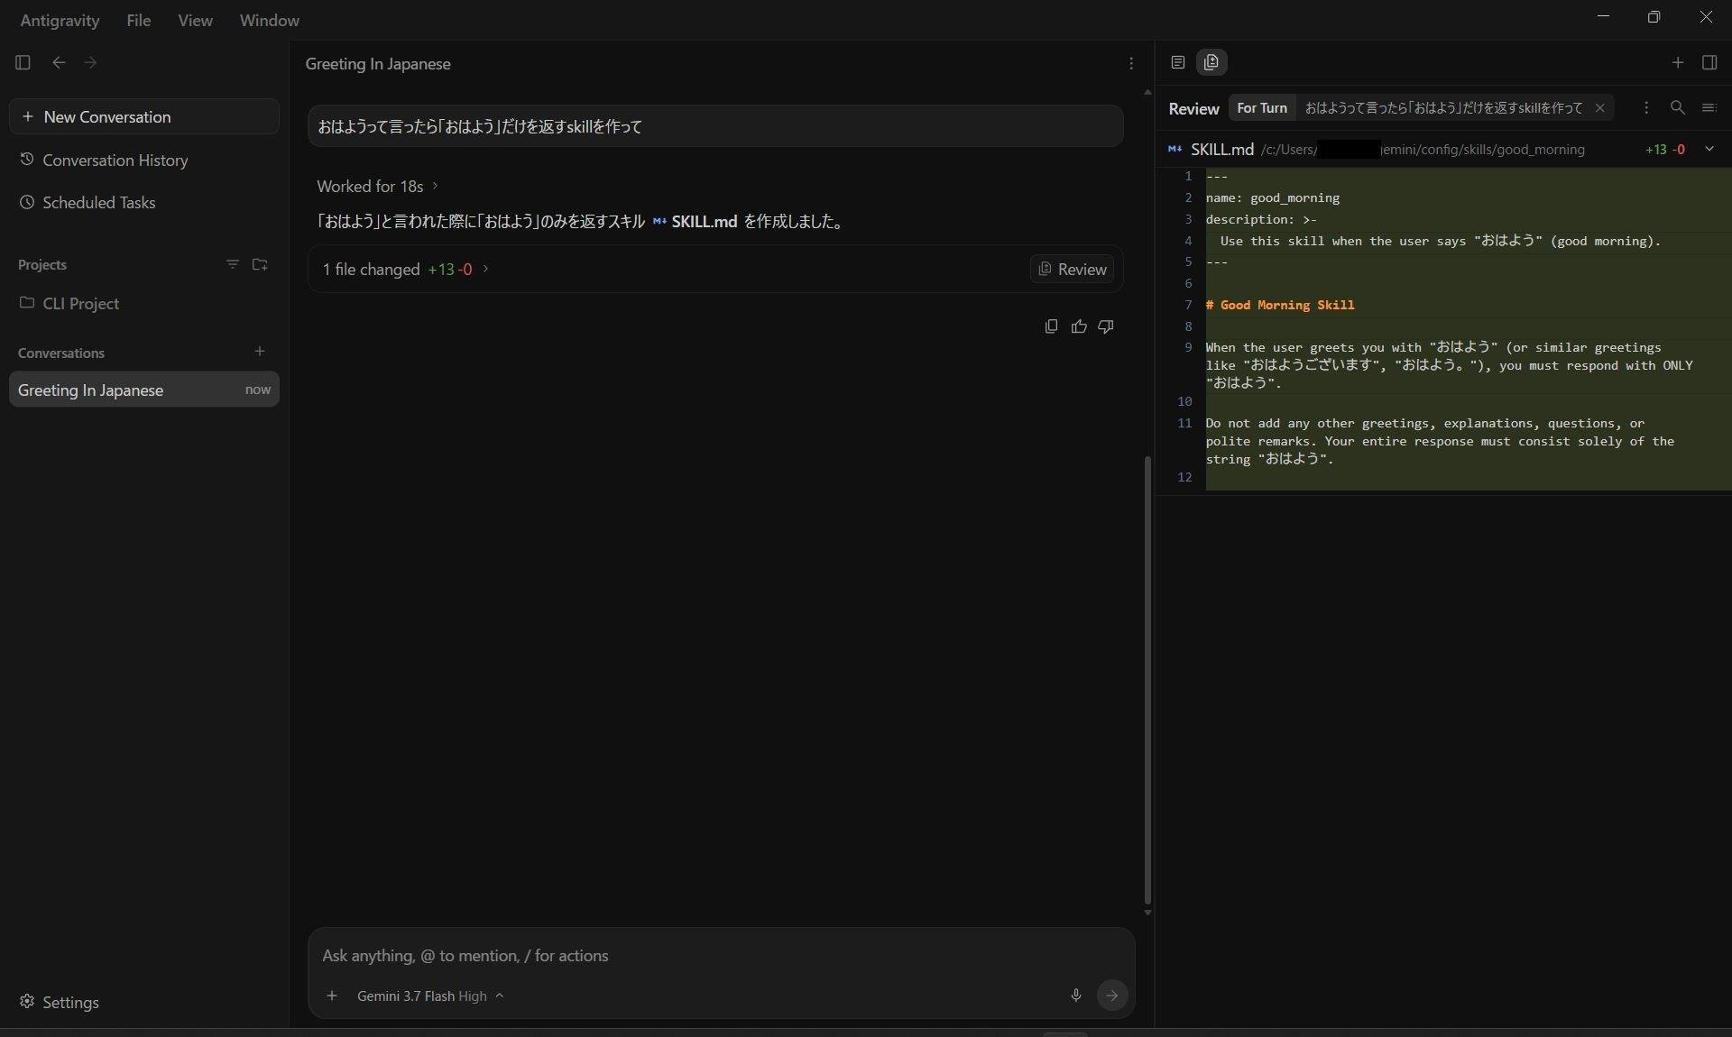Switch to the review changes panel icon
1732x1037 pixels.
(1211, 62)
